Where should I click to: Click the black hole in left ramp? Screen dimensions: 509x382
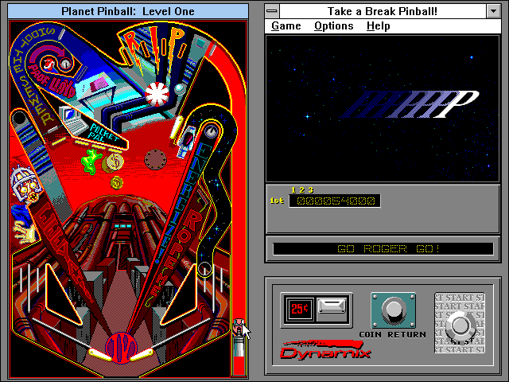[x=19, y=118]
